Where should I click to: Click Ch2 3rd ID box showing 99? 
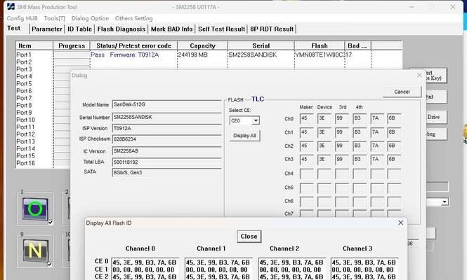pyautogui.click(x=341, y=146)
